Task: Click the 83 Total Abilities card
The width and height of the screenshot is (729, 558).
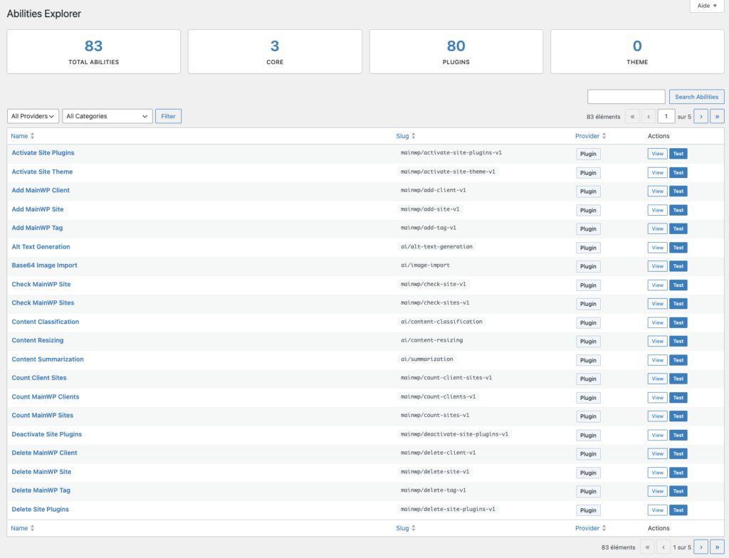Action: 93,52
